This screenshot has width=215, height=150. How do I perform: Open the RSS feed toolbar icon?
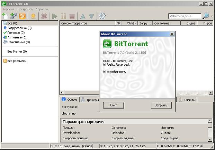tap(23, 16)
